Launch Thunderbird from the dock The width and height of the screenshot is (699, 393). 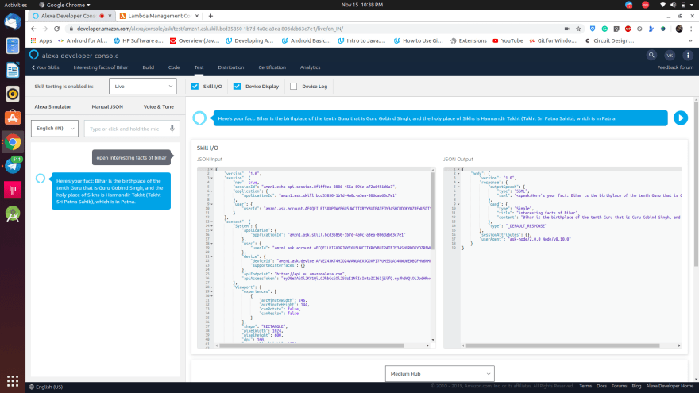pos(13,22)
